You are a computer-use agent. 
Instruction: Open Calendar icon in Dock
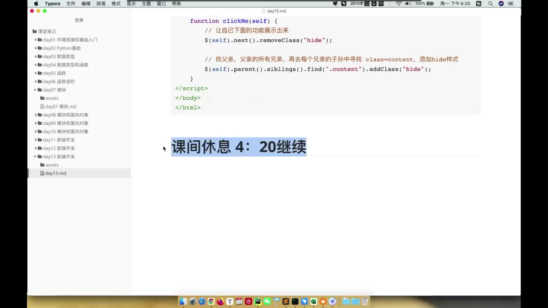pos(239,302)
